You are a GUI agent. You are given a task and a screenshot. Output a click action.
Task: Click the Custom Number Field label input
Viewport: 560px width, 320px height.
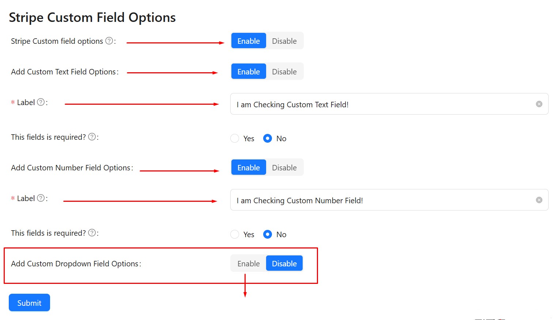click(384, 200)
